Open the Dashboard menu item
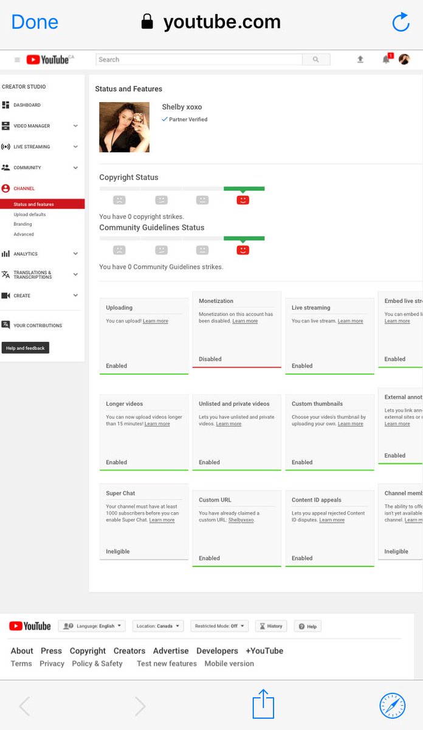The image size is (423, 730). point(27,105)
